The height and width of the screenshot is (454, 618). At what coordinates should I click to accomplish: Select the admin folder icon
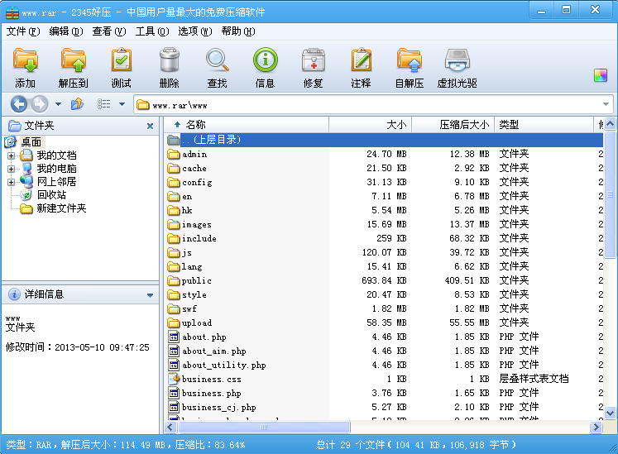(x=174, y=154)
